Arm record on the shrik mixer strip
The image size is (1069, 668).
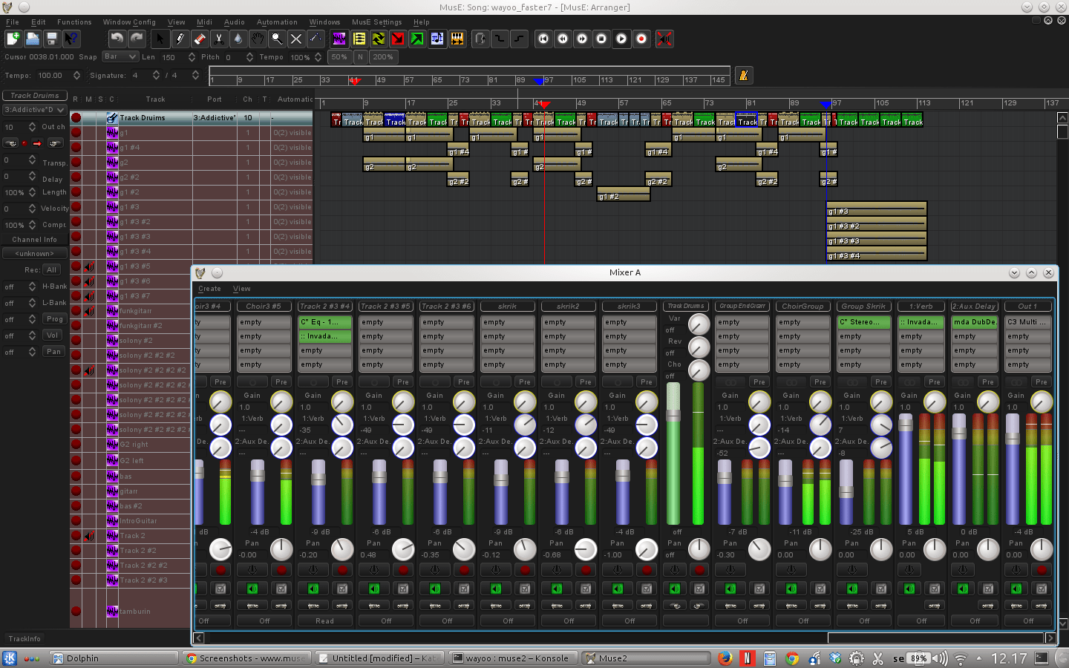(x=525, y=570)
